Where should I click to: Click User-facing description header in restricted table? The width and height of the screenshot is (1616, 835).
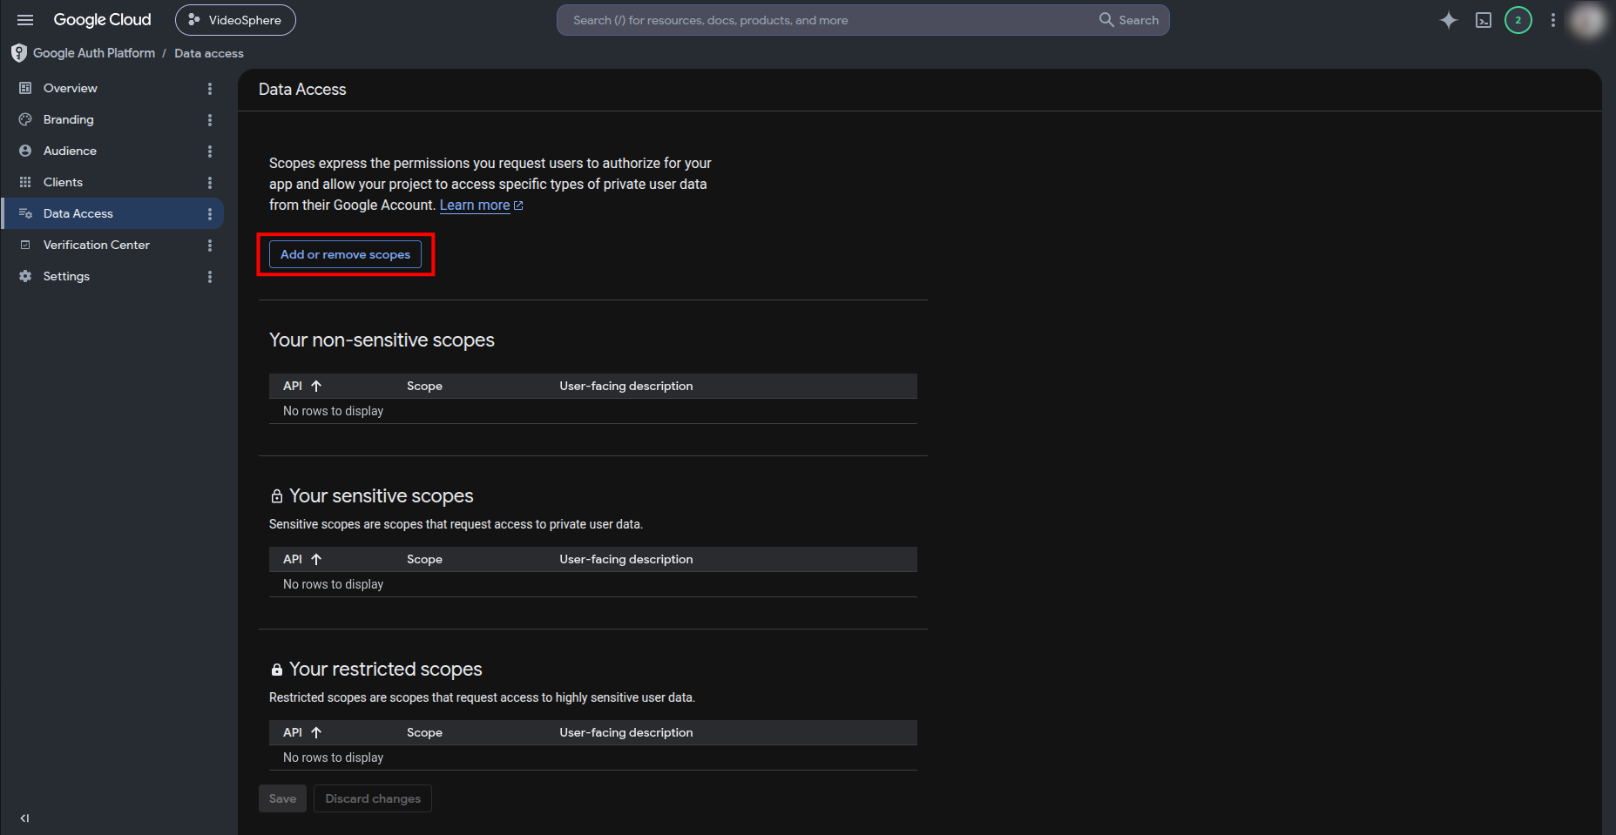point(626,732)
